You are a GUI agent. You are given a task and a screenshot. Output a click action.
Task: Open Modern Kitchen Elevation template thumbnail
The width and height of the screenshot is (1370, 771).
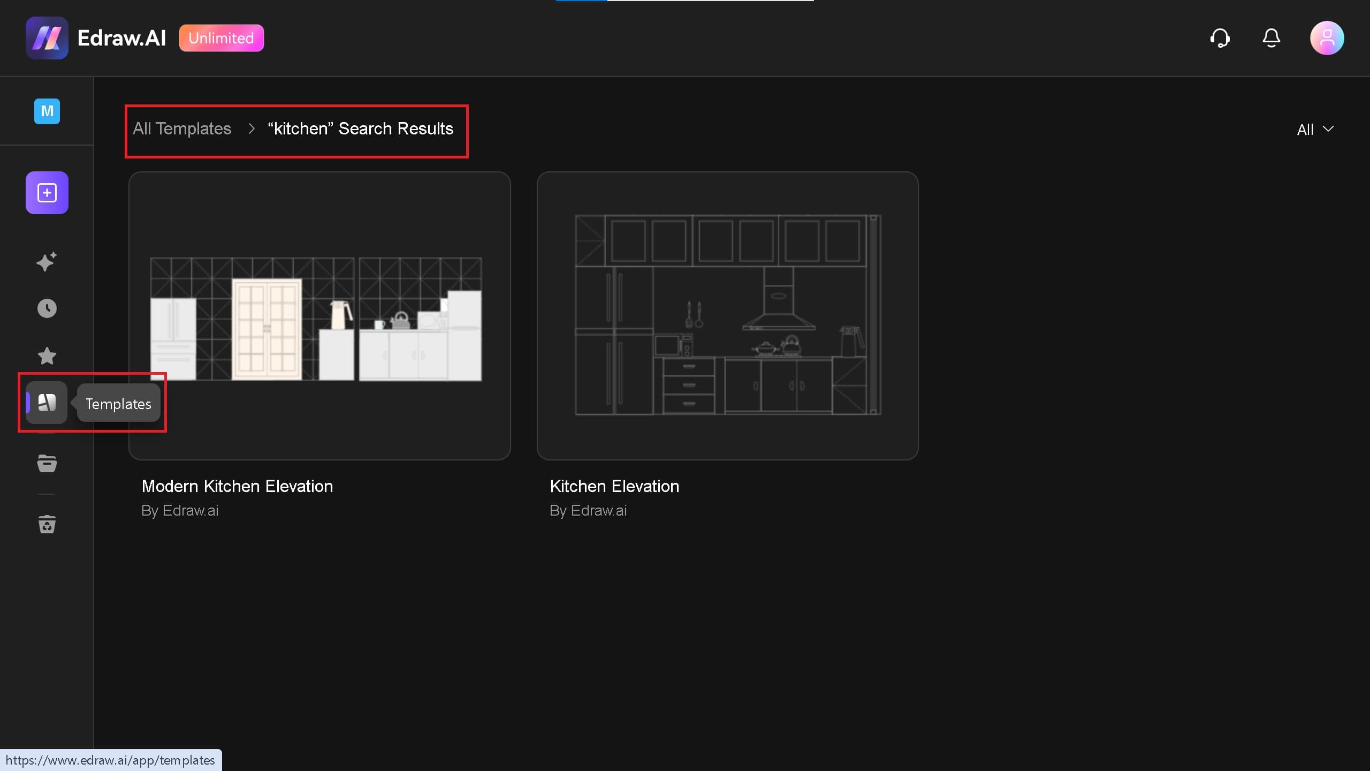click(319, 316)
